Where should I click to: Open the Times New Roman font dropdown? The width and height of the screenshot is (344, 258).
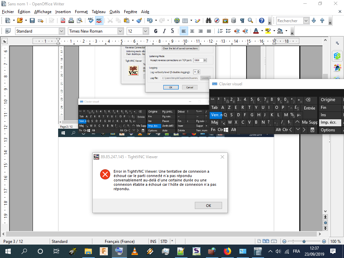pyautogui.click(x=120, y=31)
